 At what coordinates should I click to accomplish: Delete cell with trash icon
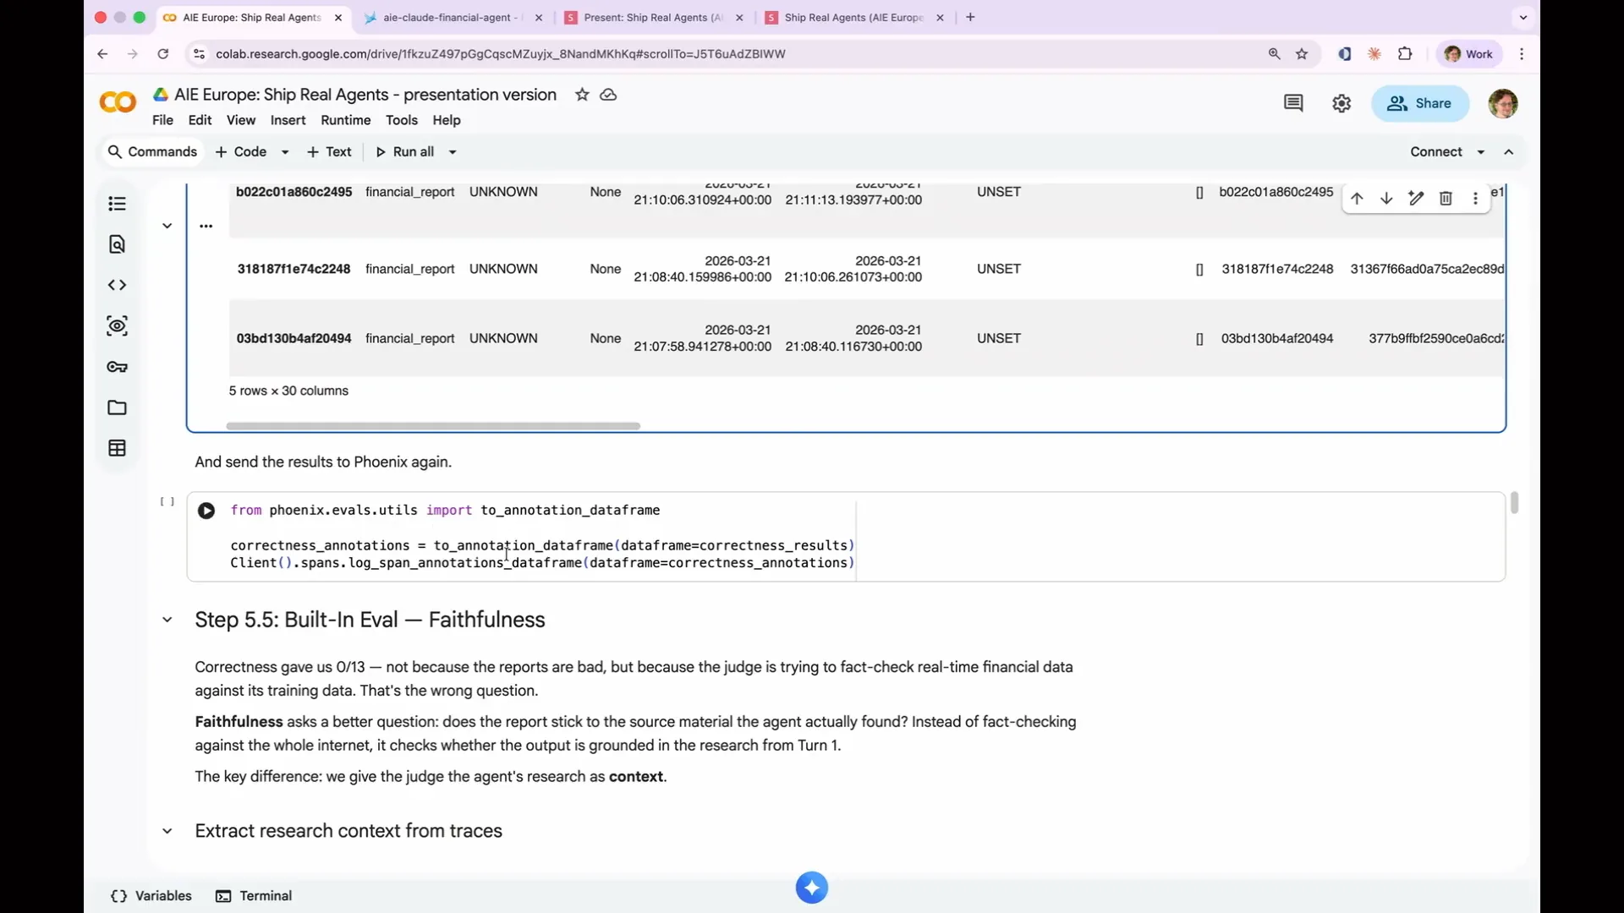(x=1446, y=199)
